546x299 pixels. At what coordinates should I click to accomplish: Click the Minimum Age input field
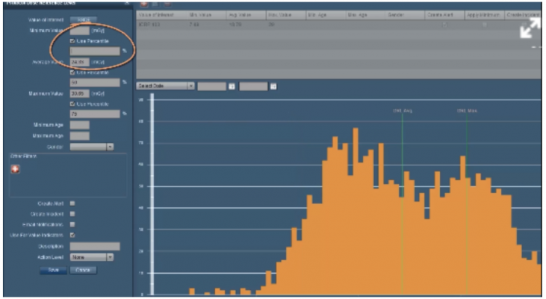pos(79,125)
